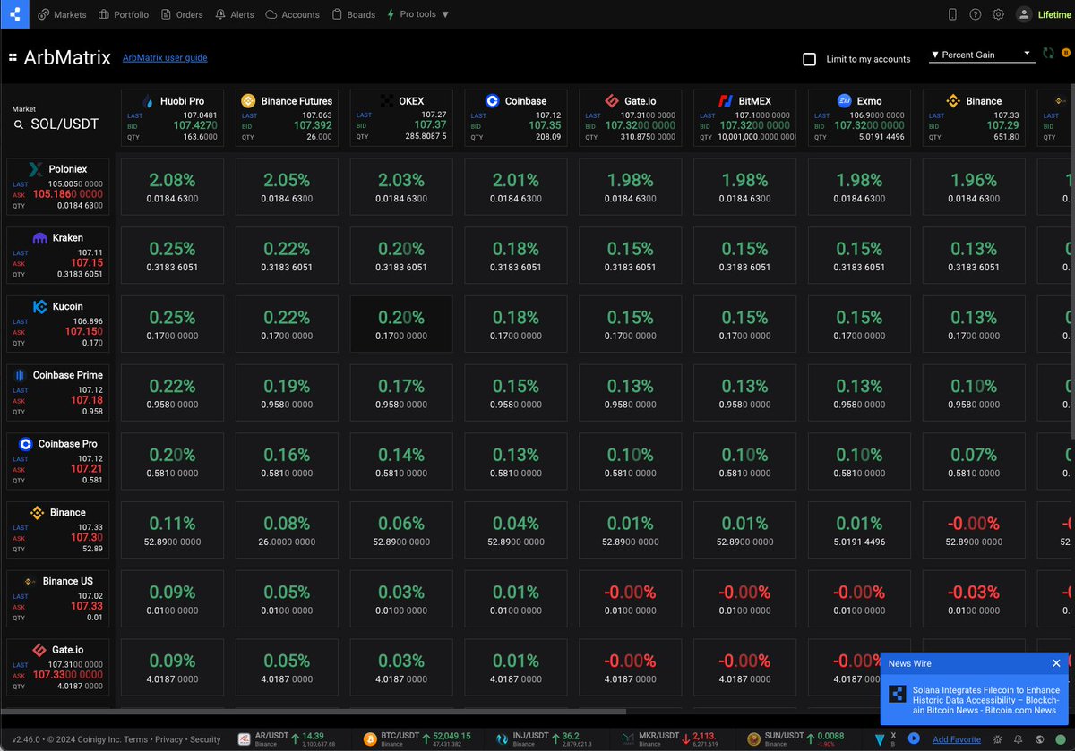Click the help question mark icon
1075x751 pixels.
coord(976,14)
